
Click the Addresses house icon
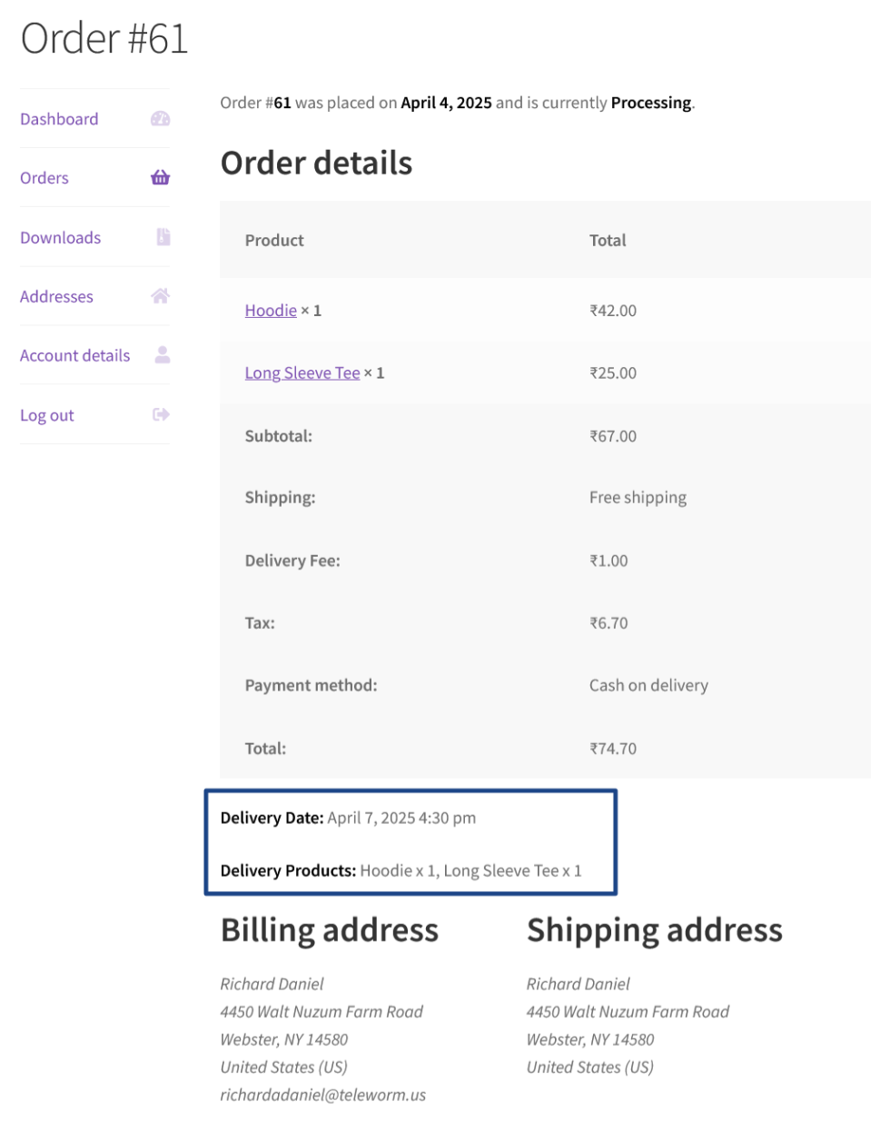(161, 296)
